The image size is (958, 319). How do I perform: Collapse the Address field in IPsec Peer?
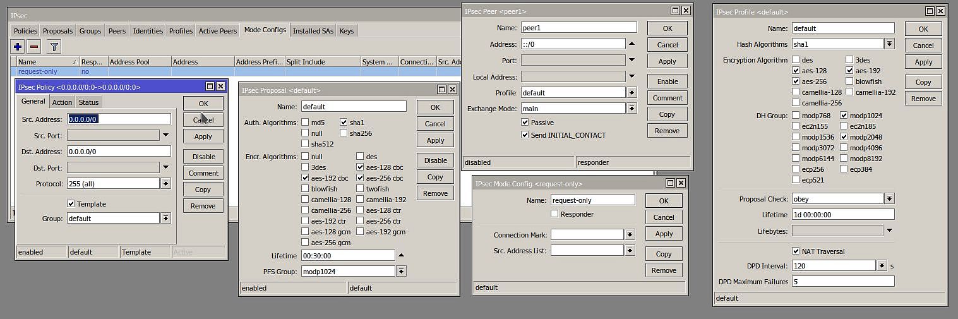[x=632, y=44]
